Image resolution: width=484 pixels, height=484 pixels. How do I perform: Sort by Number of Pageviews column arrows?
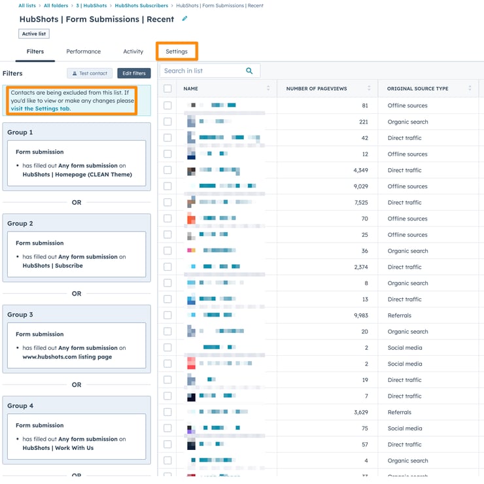click(369, 88)
